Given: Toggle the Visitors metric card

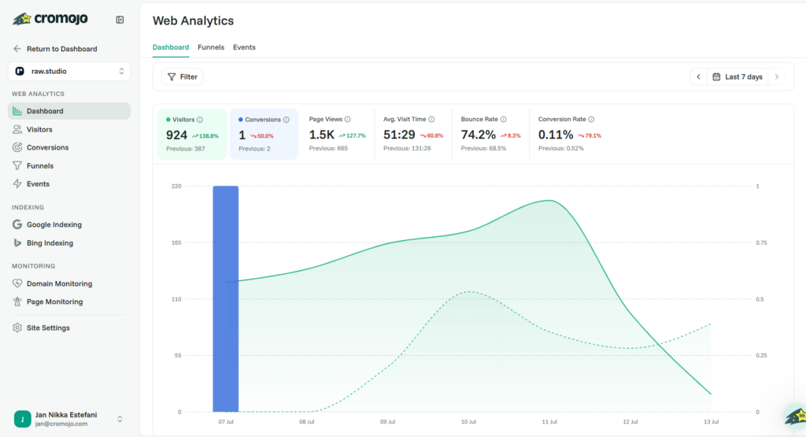Looking at the screenshot, I should click(x=192, y=134).
